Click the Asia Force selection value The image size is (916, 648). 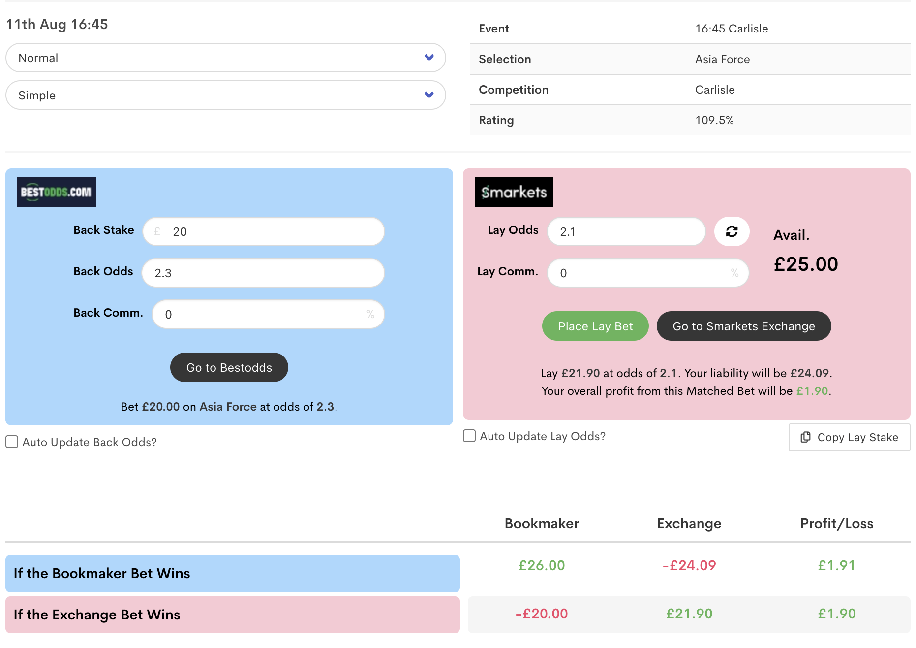pyautogui.click(x=722, y=59)
